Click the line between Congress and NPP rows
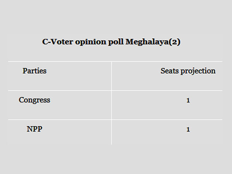232x174 pixels. (115, 119)
